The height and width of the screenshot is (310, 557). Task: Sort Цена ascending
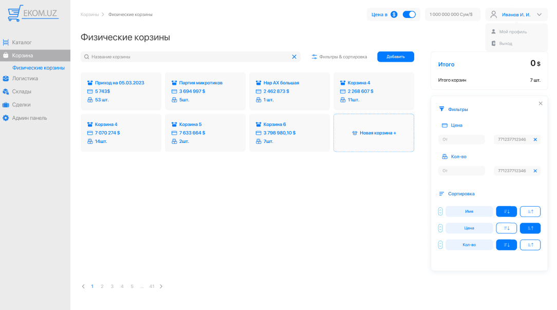pyautogui.click(x=530, y=228)
